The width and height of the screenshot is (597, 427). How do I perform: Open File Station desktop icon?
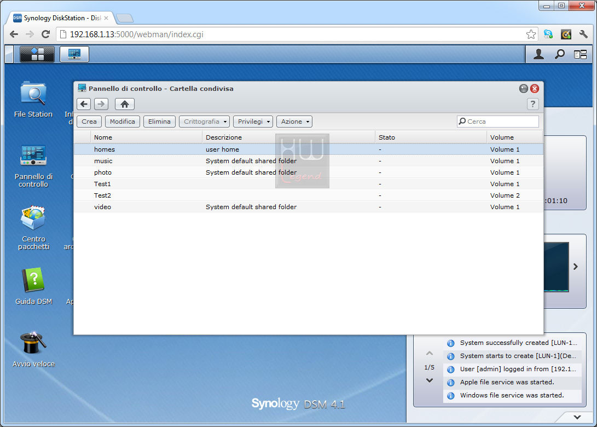click(x=33, y=100)
